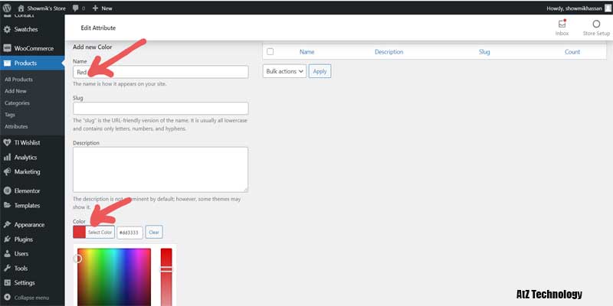
Task: Expand the Bulk actions dropdown
Action: tap(284, 70)
